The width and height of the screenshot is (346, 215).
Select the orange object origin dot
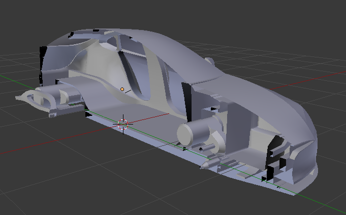[x=122, y=89]
